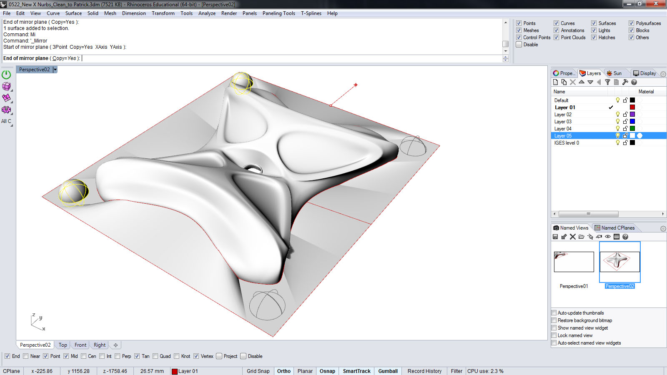
Task: Toggle Gumball in status bar
Action: tap(388, 371)
